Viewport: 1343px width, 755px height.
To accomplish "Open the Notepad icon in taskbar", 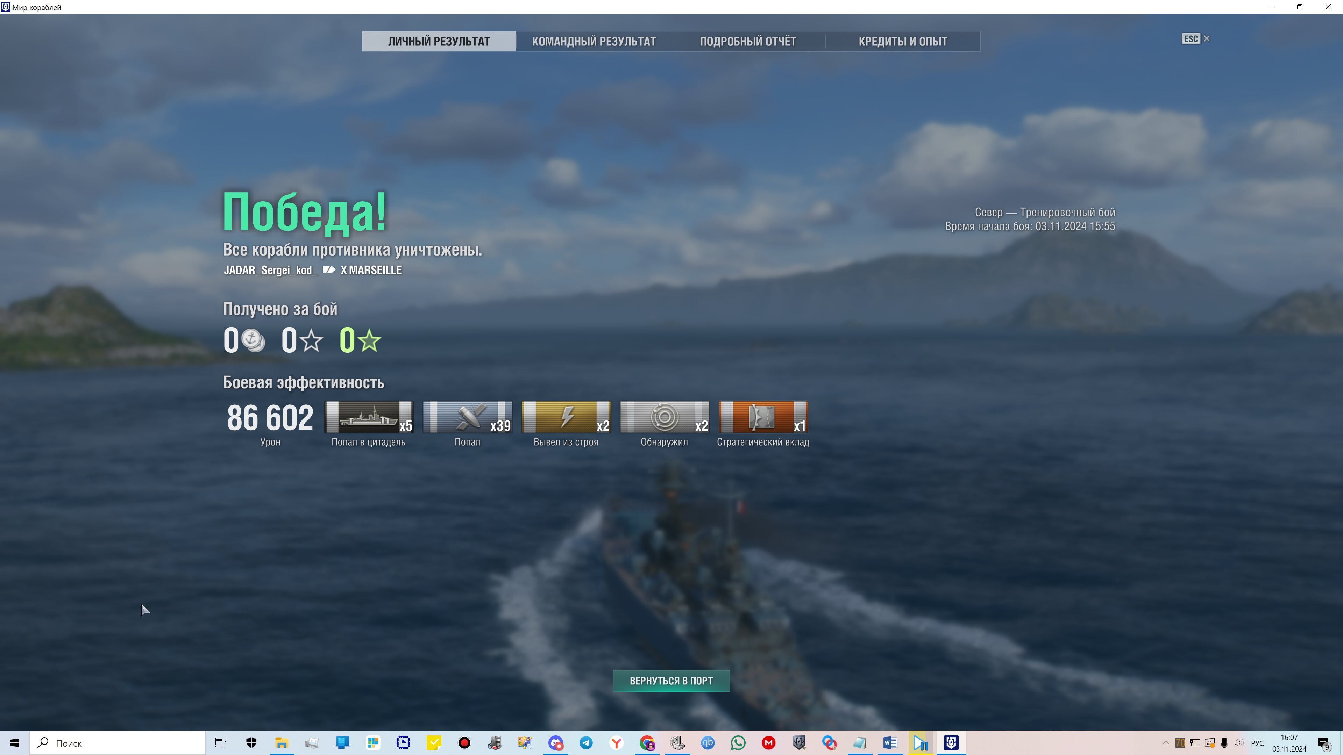I will [x=860, y=743].
